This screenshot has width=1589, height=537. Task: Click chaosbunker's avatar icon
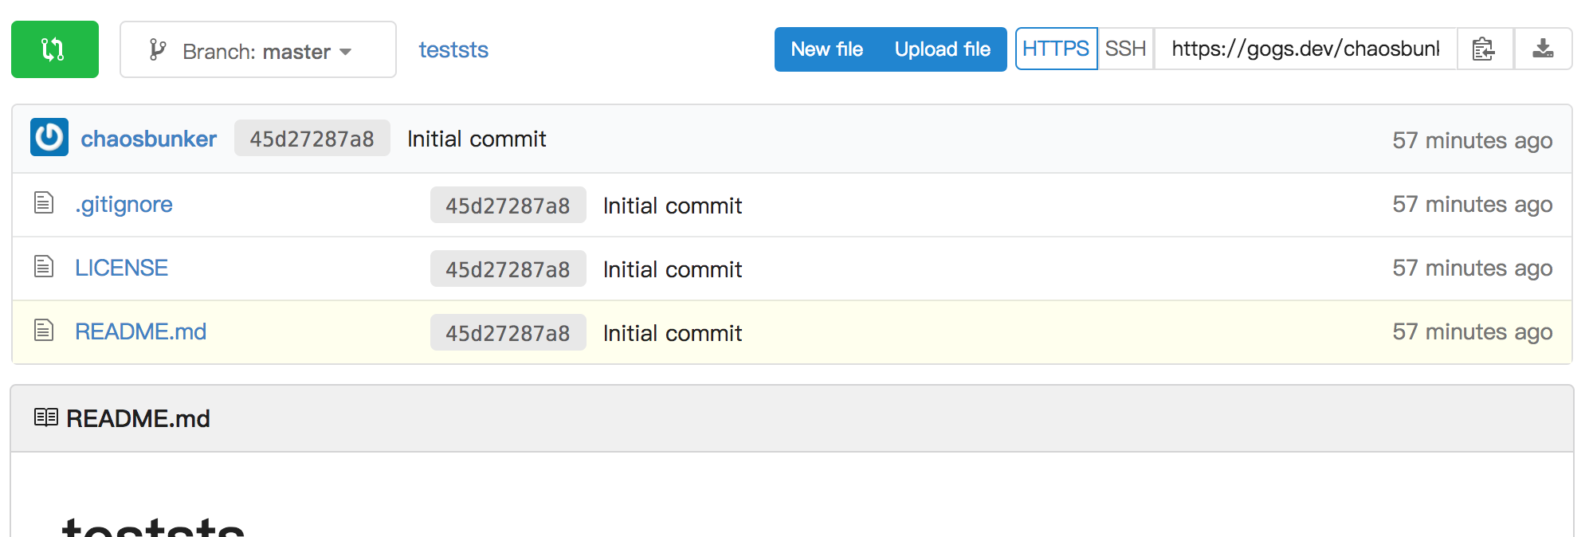pos(49,137)
